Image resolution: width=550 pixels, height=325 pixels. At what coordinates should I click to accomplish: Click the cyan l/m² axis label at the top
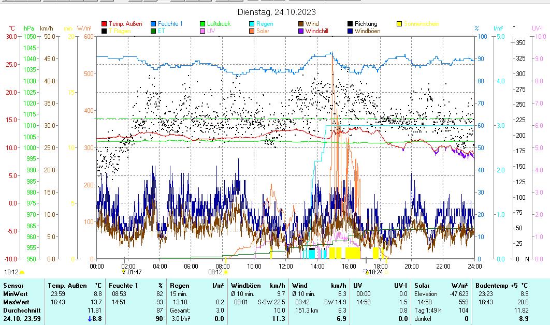pos(498,28)
